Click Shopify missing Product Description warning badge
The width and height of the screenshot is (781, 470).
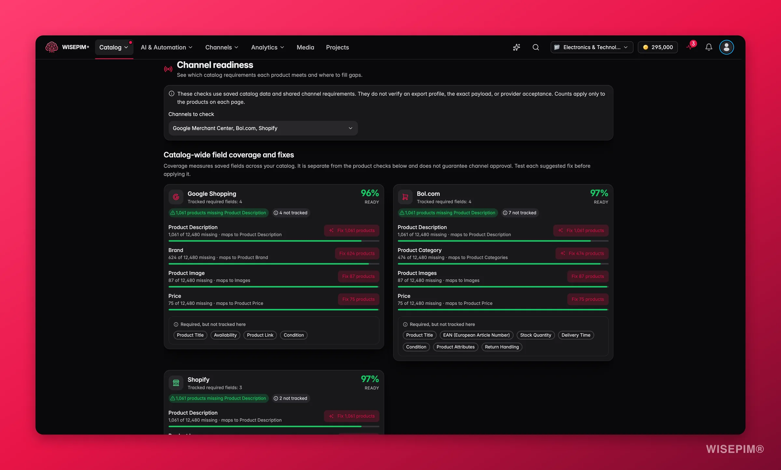pos(218,398)
